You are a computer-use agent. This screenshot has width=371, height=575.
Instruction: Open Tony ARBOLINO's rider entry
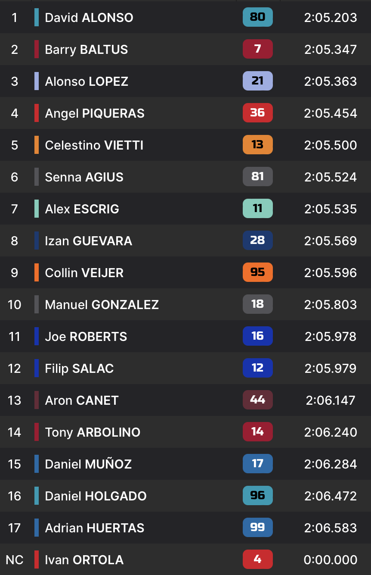tap(93, 432)
